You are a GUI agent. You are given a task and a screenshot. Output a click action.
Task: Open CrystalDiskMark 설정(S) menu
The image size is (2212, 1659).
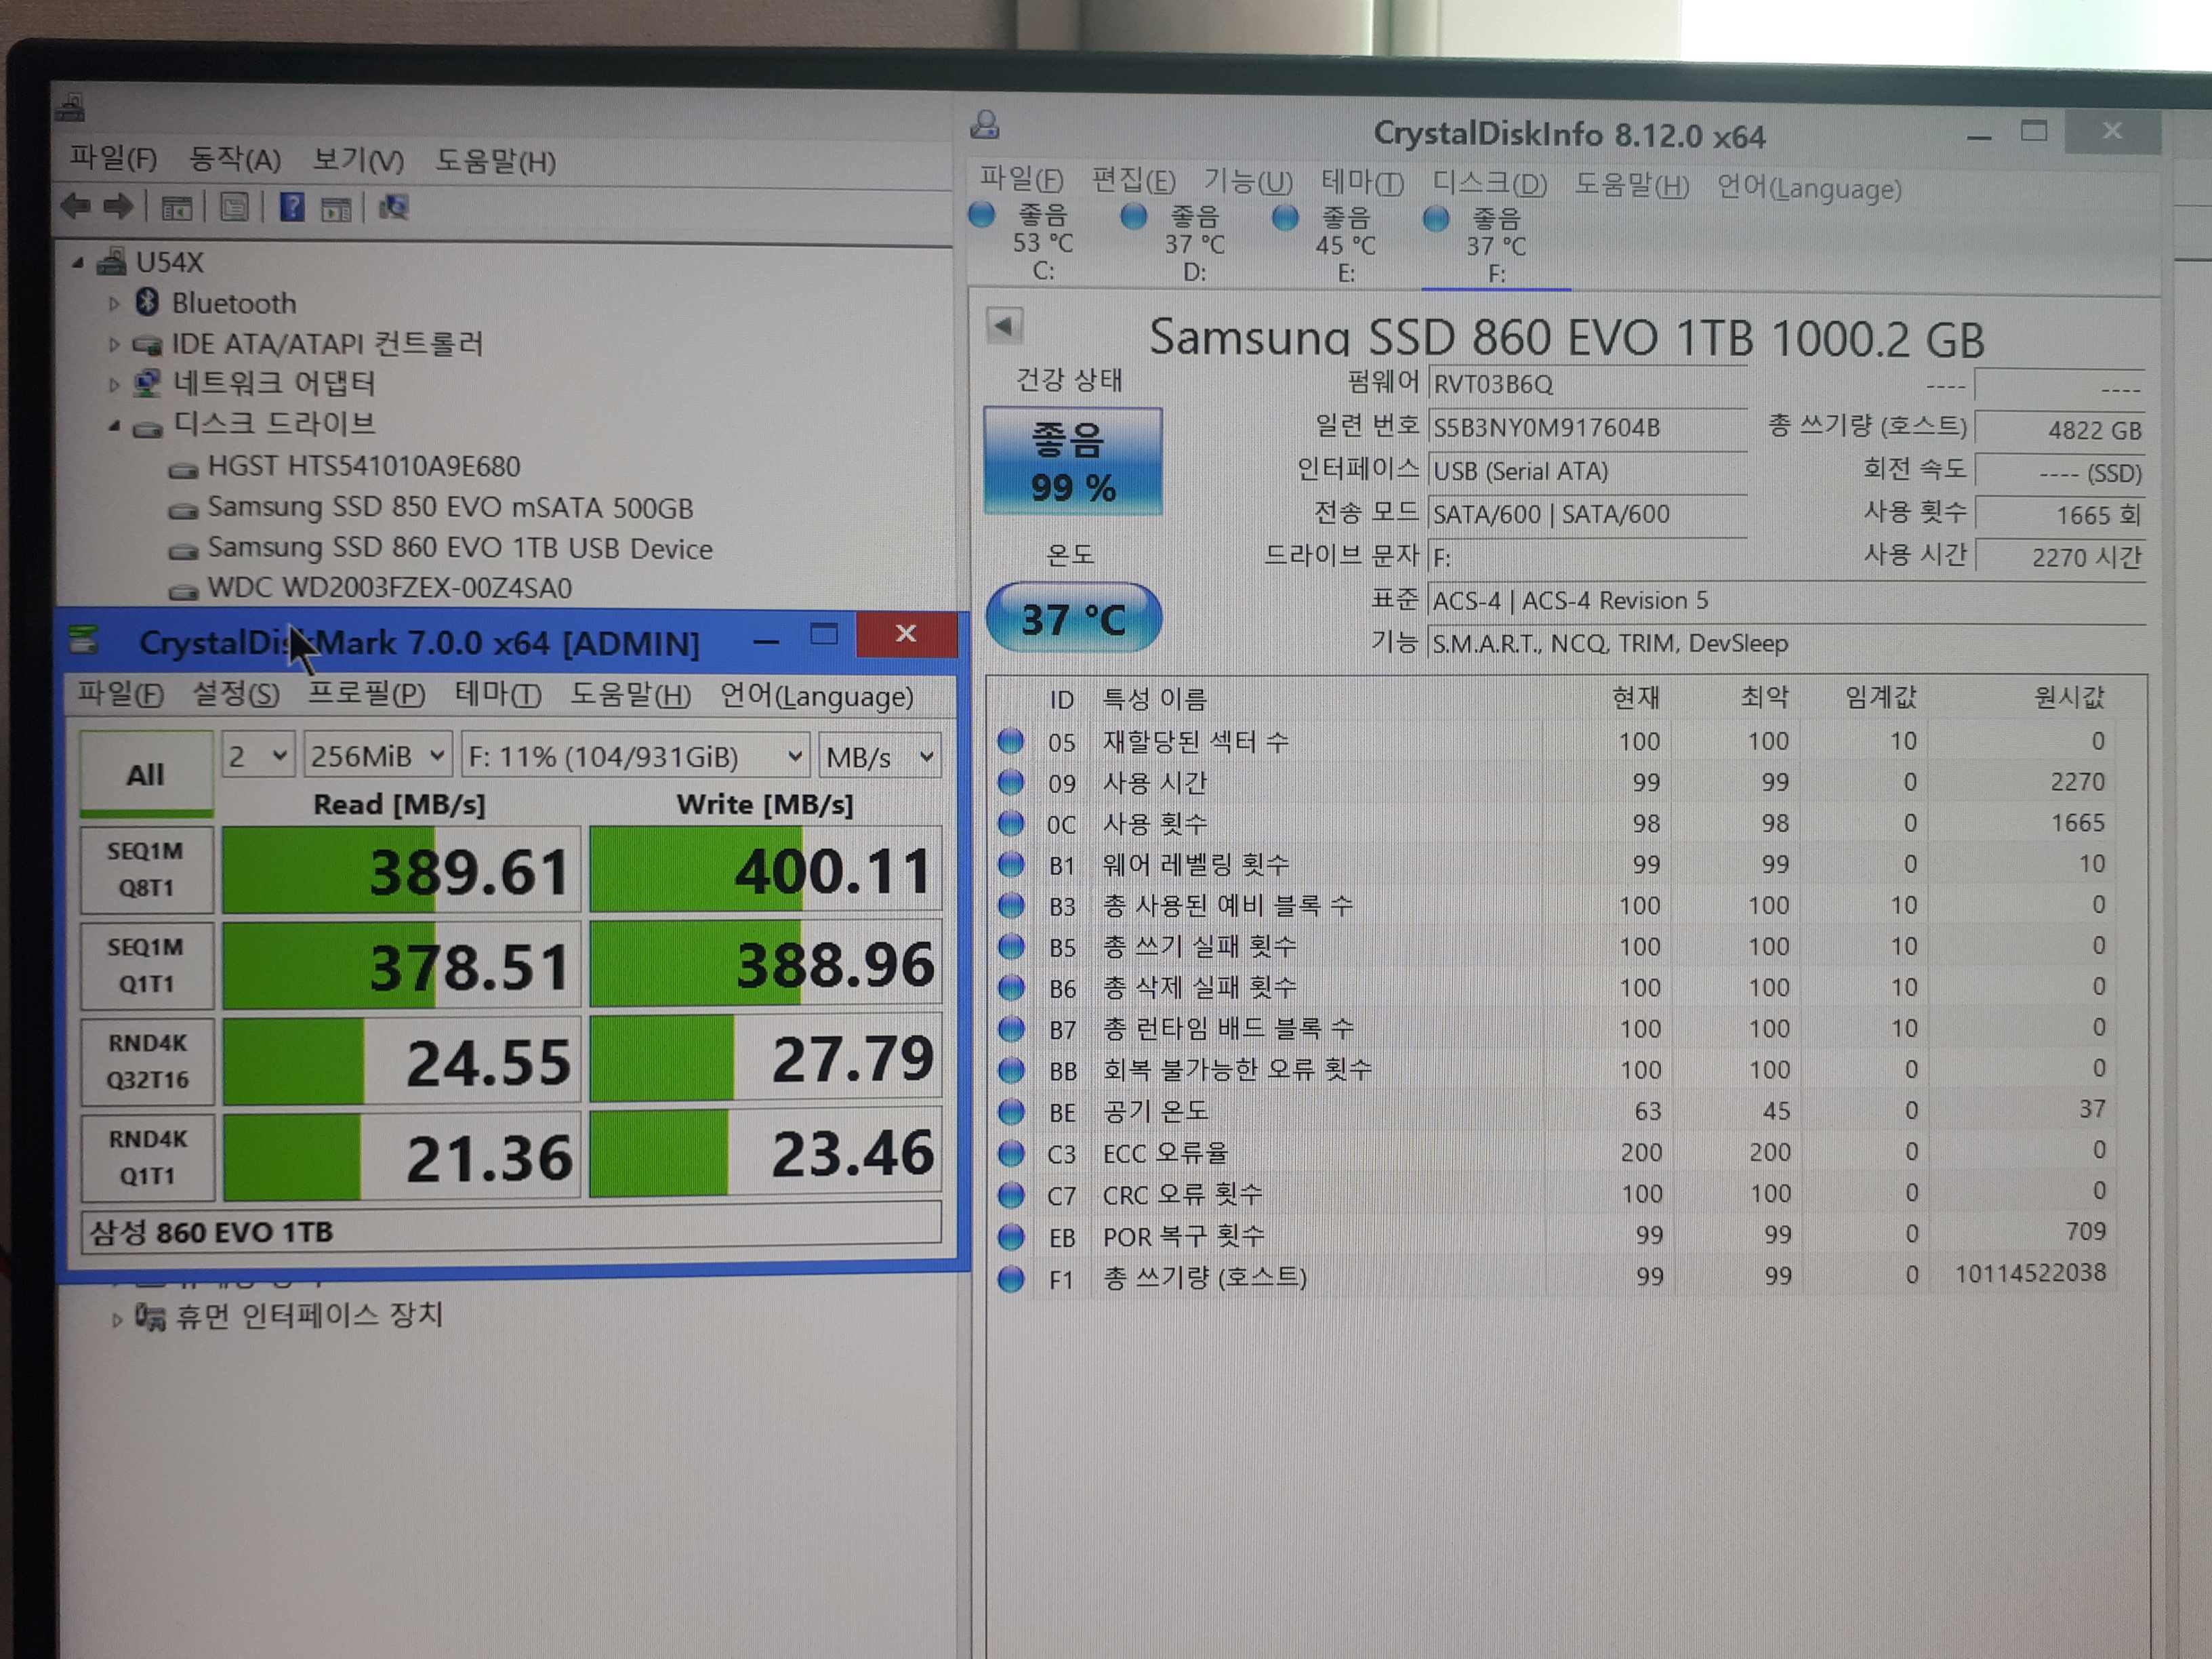click(235, 693)
